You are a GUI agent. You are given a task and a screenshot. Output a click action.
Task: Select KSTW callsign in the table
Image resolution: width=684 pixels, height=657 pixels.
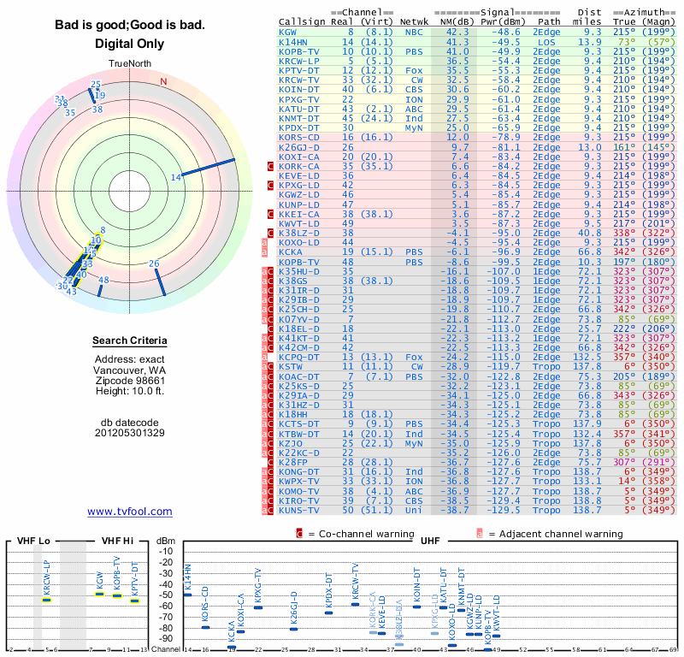(291, 367)
